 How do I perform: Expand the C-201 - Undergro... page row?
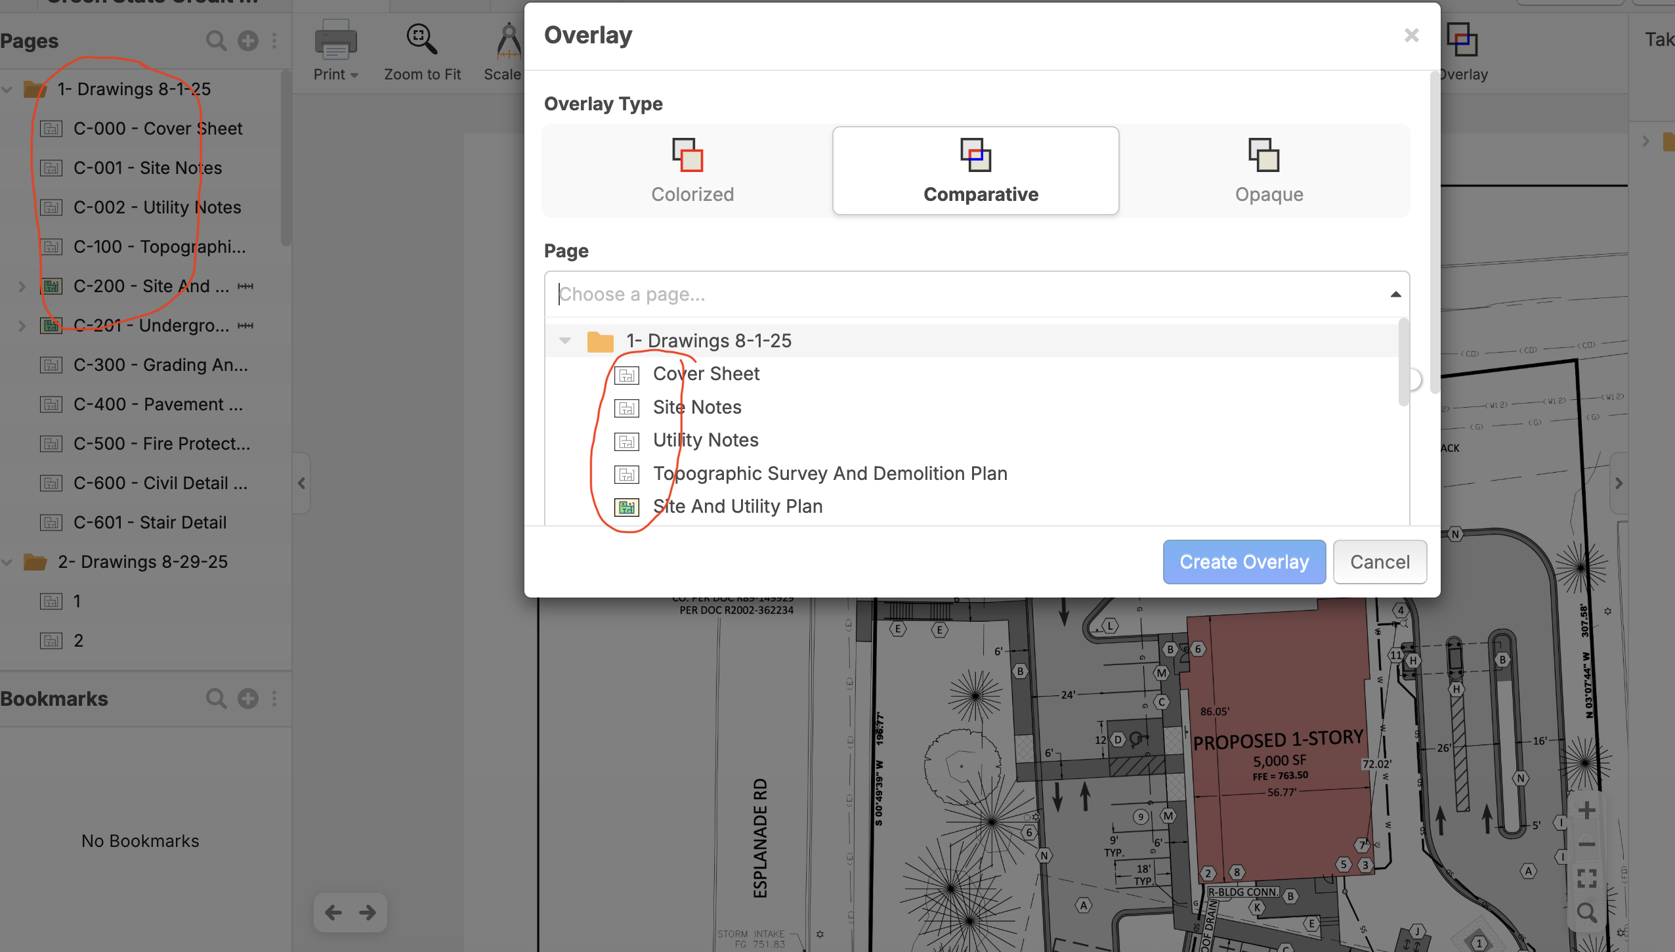(22, 326)
